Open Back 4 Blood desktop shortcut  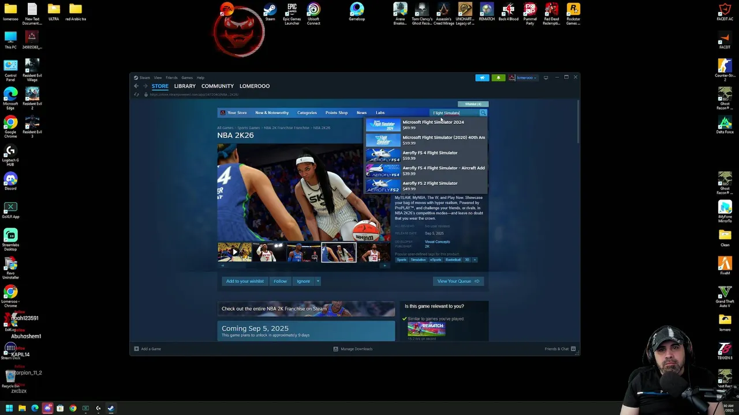click(508, 13)
